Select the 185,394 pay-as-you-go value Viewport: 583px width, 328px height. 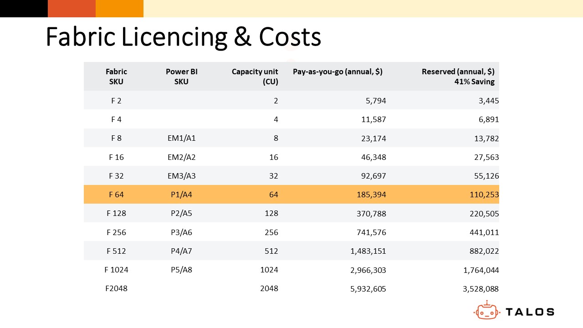pyautogui.click(x=371, y=194)
